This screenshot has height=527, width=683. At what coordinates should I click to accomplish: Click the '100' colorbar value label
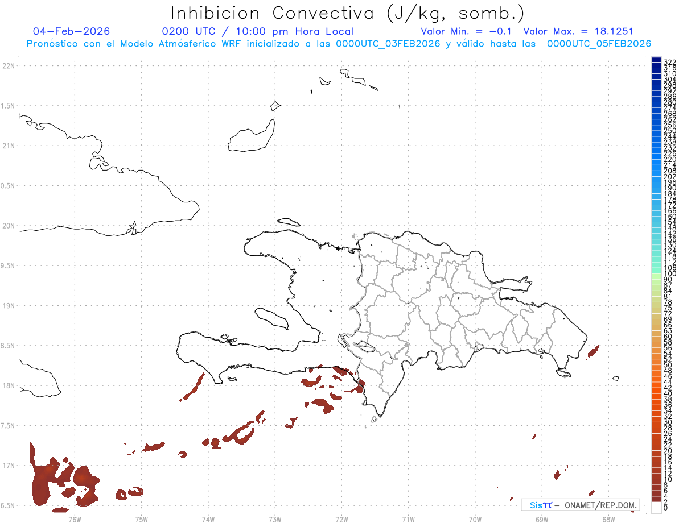[x=670, y=274]
